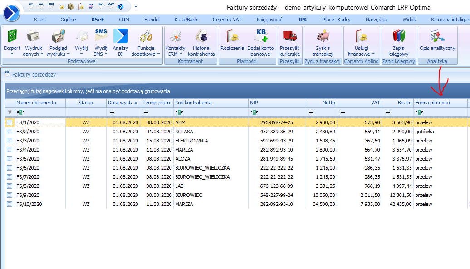Click Zysk z transakcji piggy bank
Viewport: 470px width, 269px height.
(x=323, y=36)
